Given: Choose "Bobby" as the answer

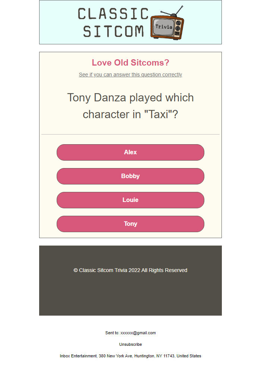Looking at the screenshot, I should point(130,176).
